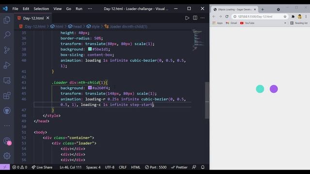Select the Ellipsis Loading browser tab

[234, 10]
